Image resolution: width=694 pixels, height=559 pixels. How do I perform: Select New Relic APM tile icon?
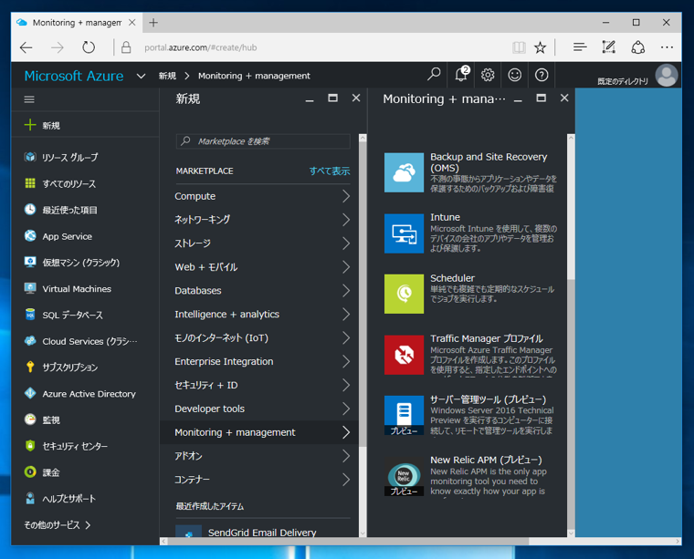tap(404, 476)
